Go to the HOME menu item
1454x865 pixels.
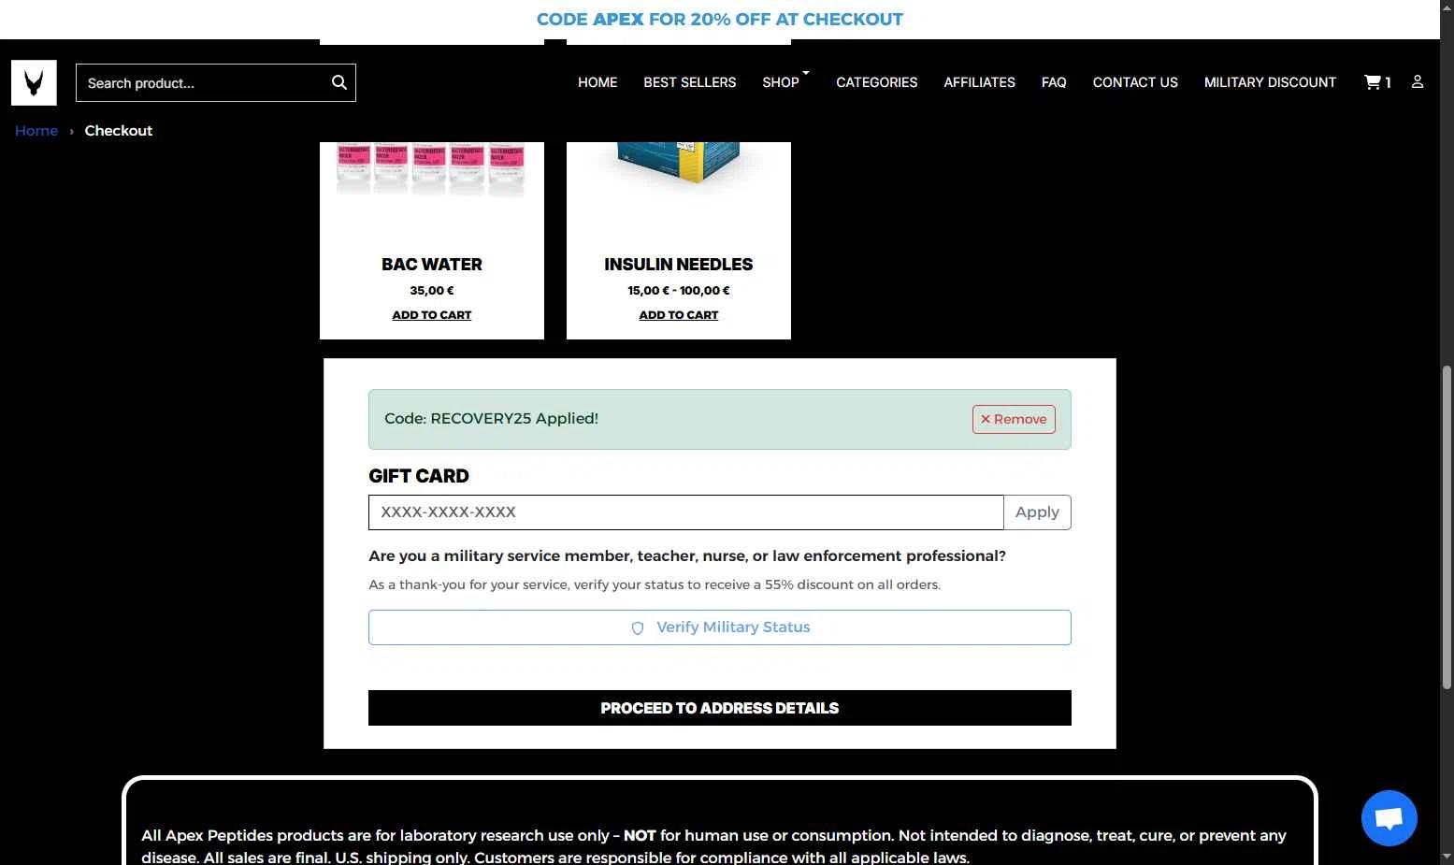pos(597,82)
